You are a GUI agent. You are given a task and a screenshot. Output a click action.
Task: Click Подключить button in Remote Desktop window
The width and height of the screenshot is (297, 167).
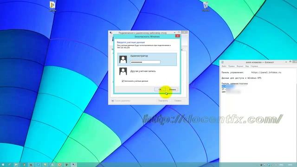tap(163, 101)
